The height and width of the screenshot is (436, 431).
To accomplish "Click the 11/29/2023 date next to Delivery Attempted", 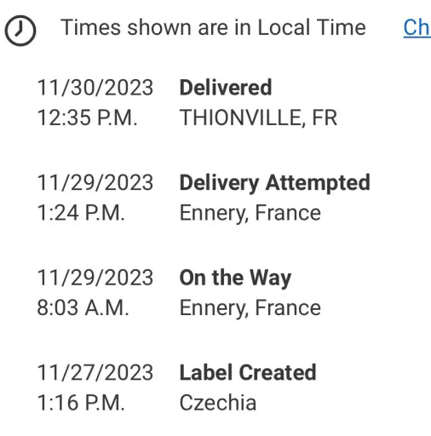I will [95, 182].
